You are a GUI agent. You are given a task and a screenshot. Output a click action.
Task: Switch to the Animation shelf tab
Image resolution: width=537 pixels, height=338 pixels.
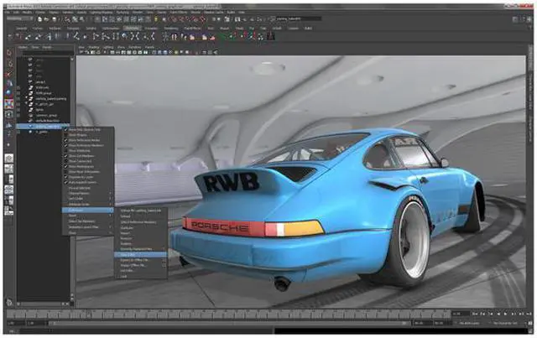132,29
